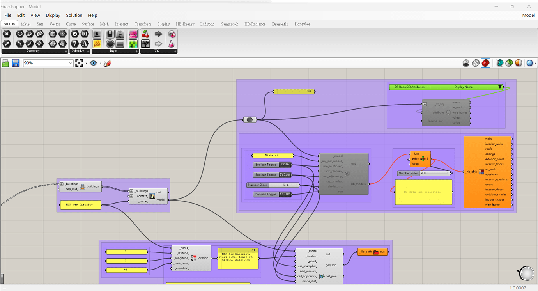538x291 pixels.
Task: Switch to wireframe preview mode
Action: pyautogui.click(x=476, y=63)
